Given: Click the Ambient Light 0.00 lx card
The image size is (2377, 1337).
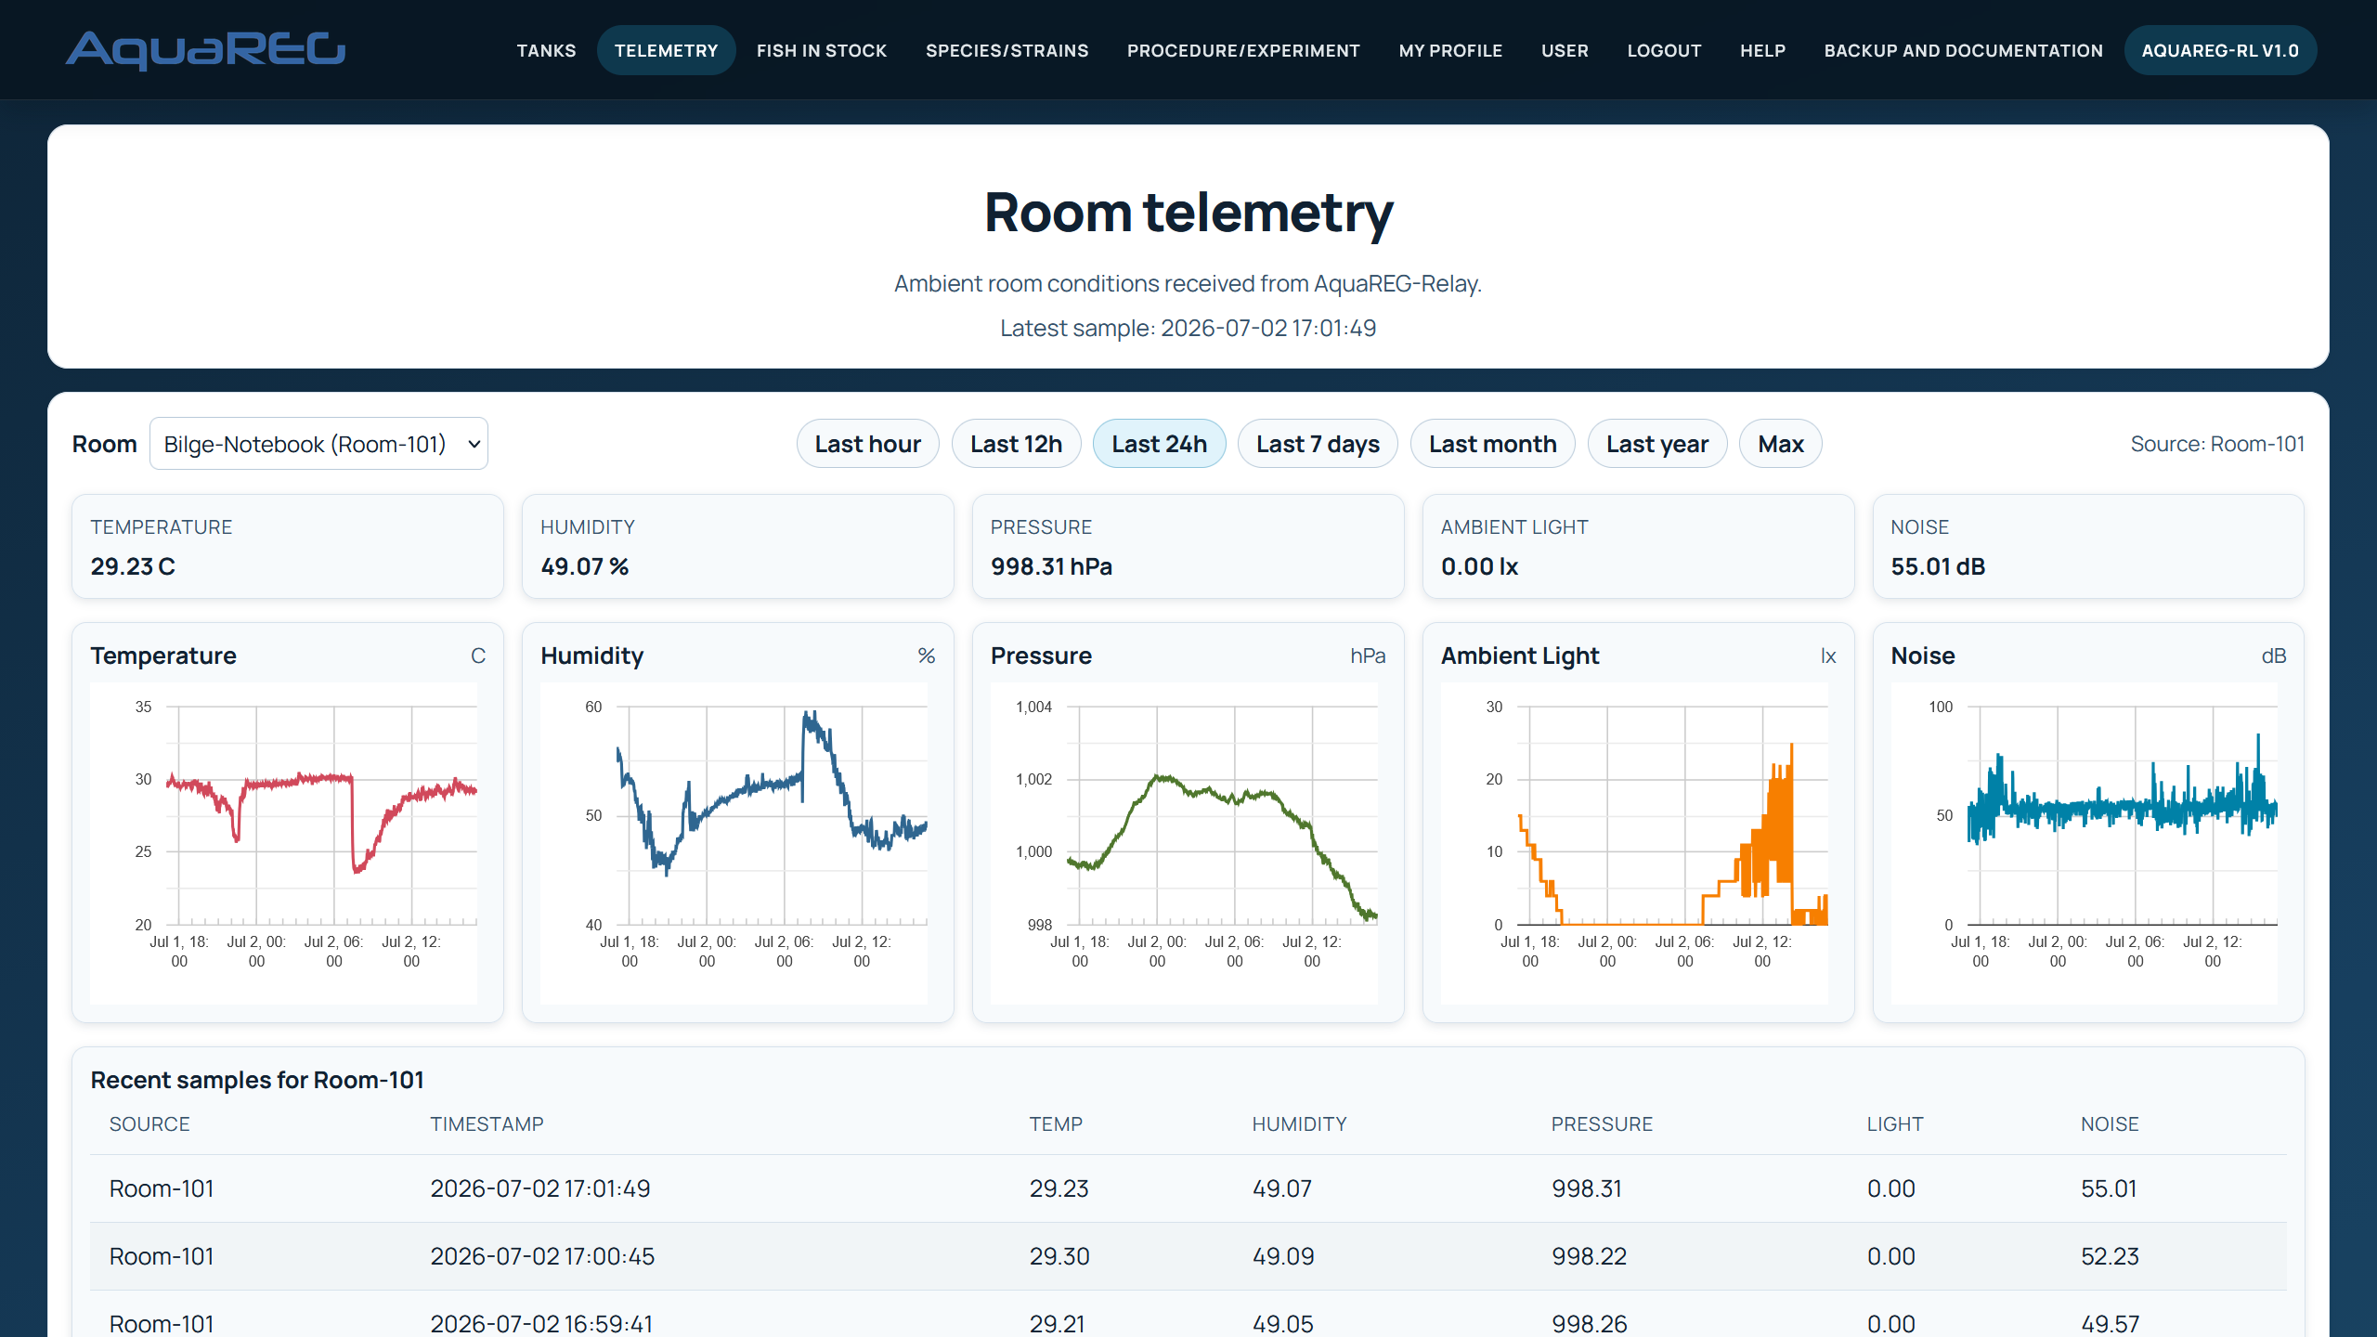Looking at the screenshot, I should tap(1638, 546).
